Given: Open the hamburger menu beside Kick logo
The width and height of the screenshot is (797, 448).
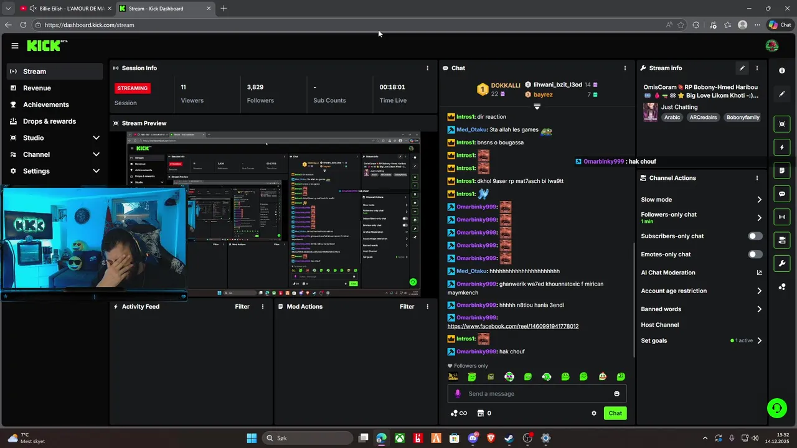Looking at the screenshot, I should (14, 45).
